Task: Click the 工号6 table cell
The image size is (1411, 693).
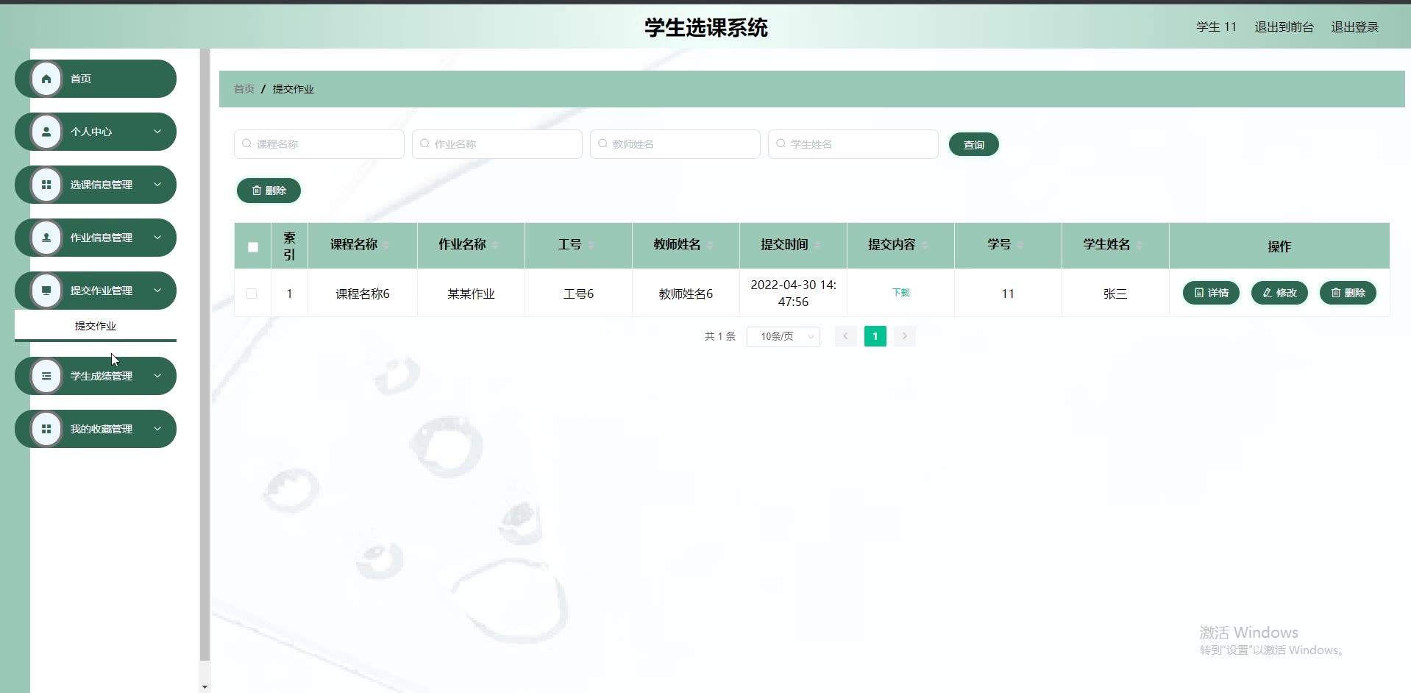Action: (x=578, y=294)
